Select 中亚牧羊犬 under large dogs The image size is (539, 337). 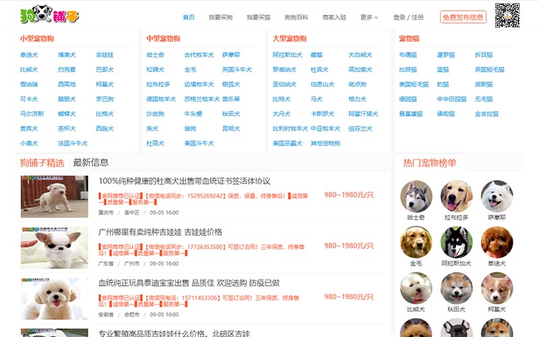[x=325, y=128]
